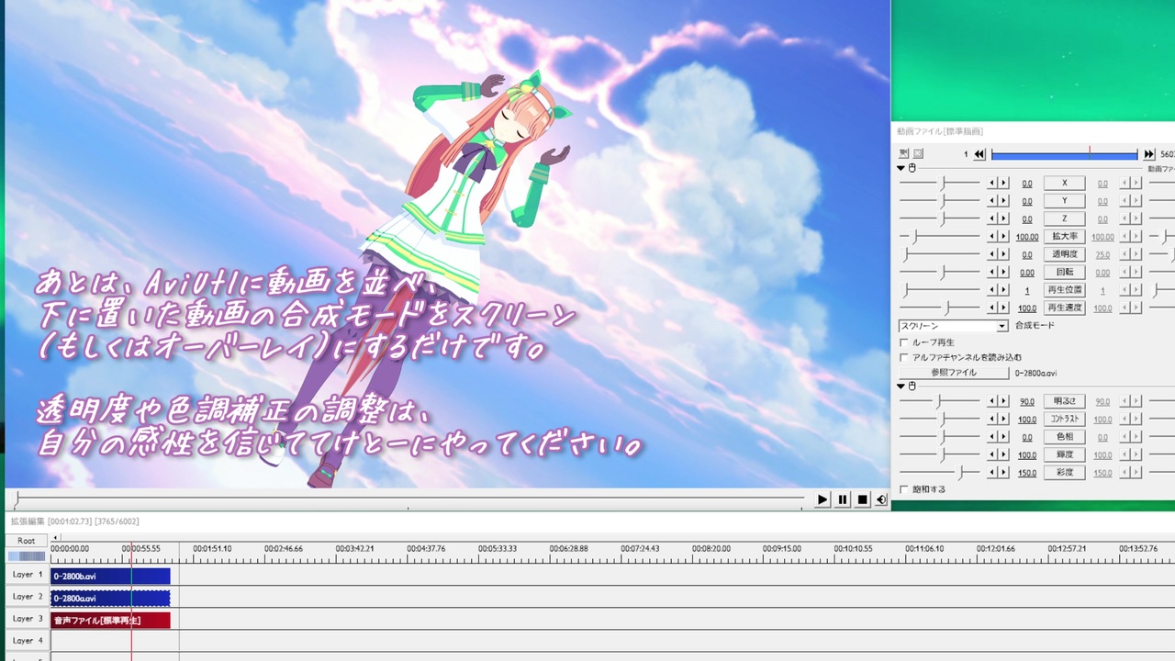The width and height of the screenshot is (1175, 661).
Task: Select the 音声ファイル clip on Layer 3
Action: click(110, 621)
